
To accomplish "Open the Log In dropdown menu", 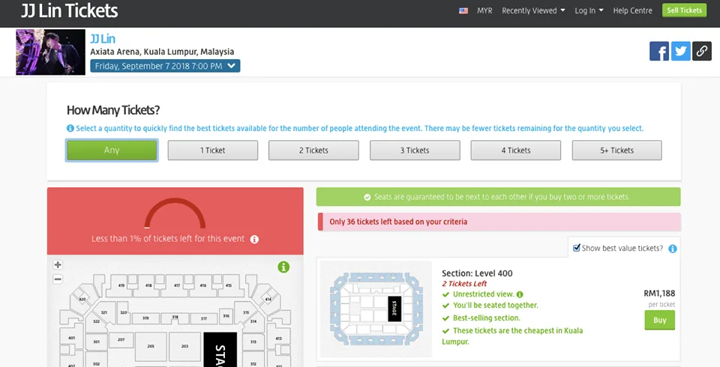I will [x=589, y=10].
